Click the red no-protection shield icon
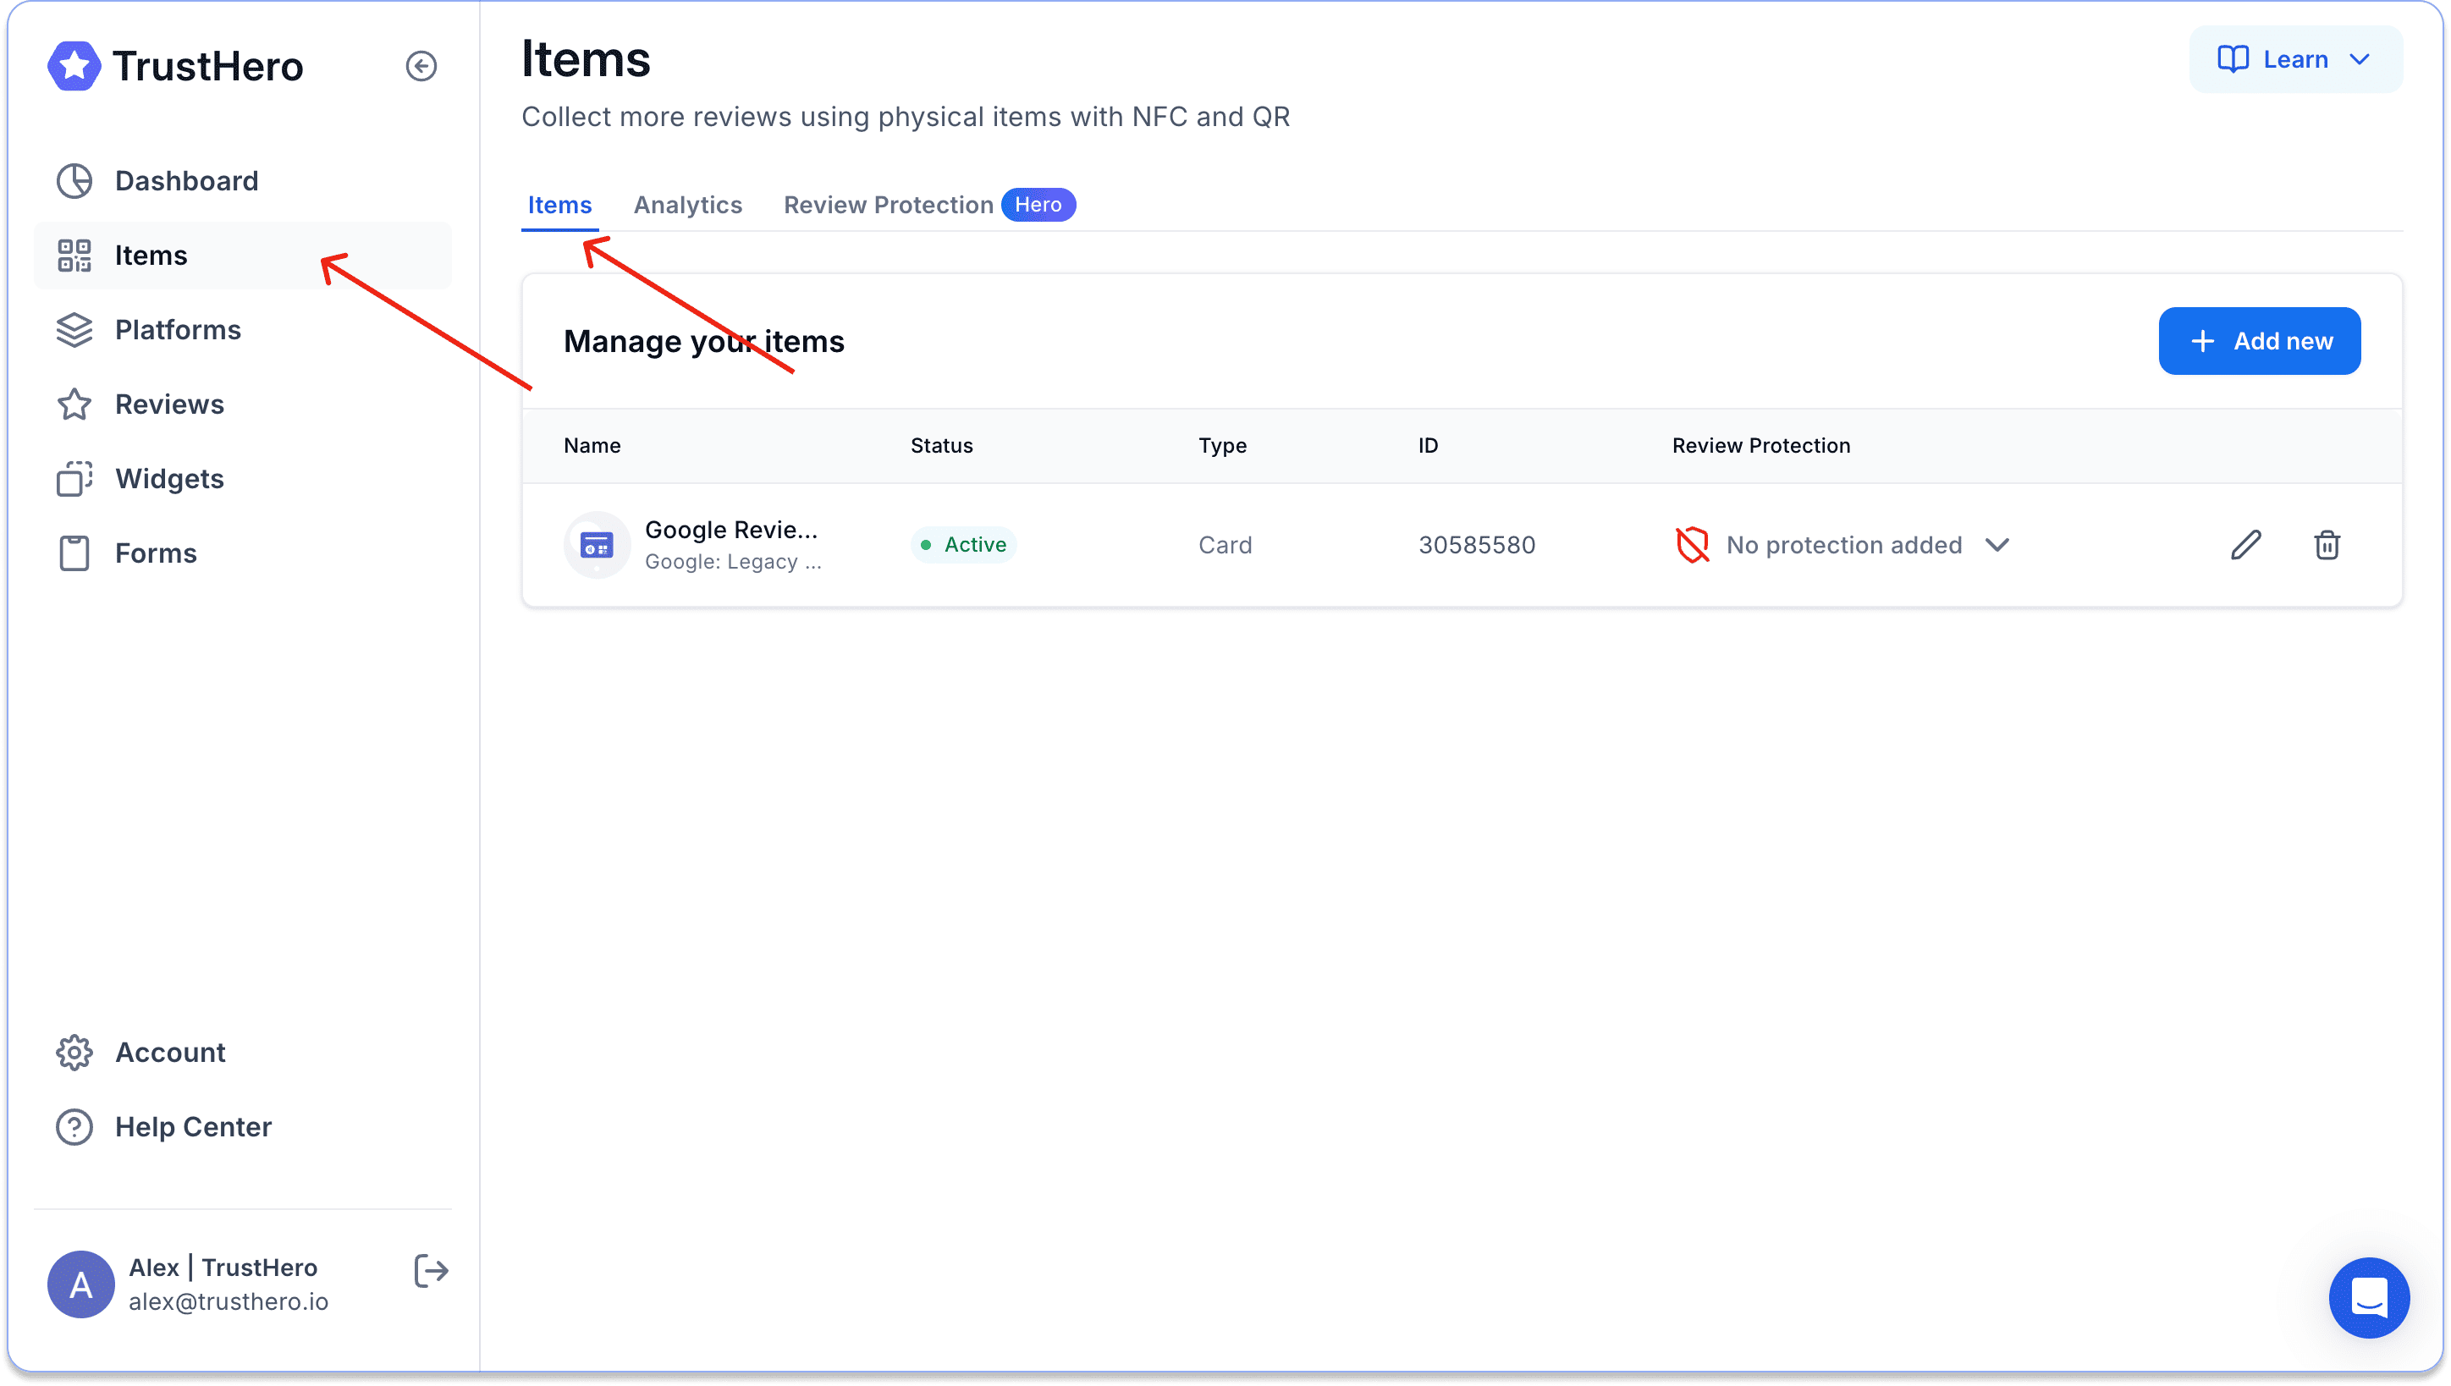The width and height of the screenshot is (2451, 1386). (1692, 545)
